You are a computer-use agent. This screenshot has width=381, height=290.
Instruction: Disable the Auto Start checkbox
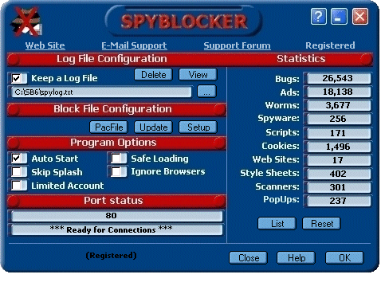(17, 159)
